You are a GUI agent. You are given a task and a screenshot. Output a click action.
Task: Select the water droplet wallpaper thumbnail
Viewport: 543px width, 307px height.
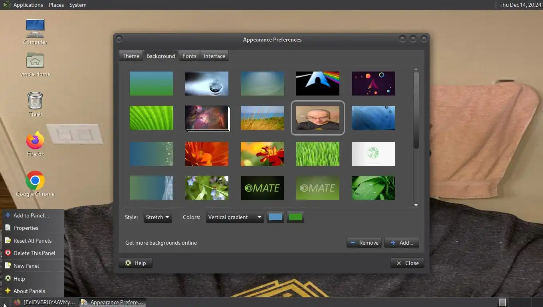(207, 84)
